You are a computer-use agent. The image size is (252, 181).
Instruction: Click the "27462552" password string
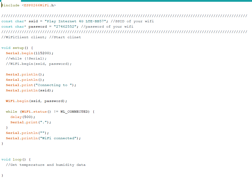click(x=65, y=27)
